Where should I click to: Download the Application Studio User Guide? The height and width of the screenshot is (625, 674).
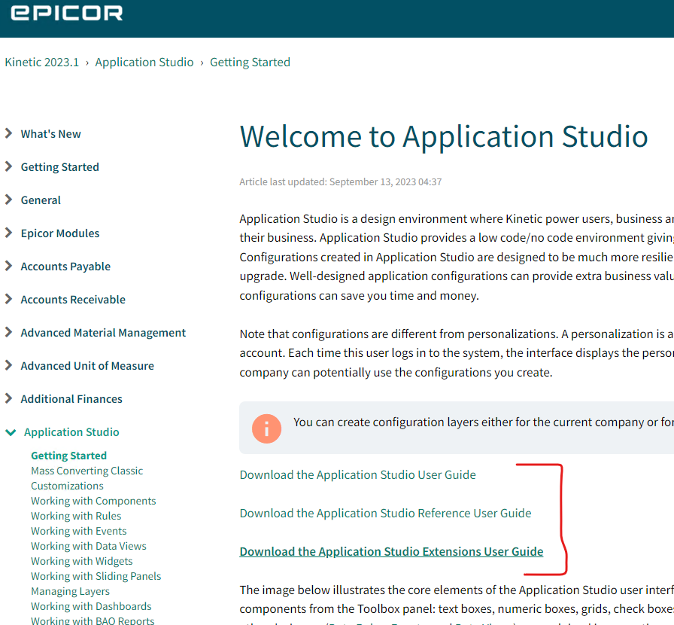click(357, 474)
